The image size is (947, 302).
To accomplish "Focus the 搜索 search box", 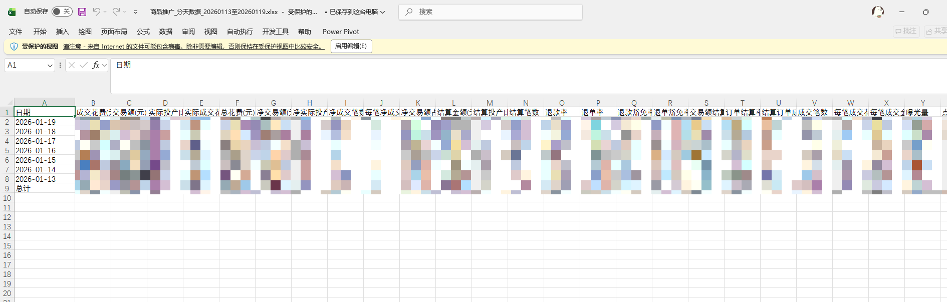I will click(x=491, y=12).
